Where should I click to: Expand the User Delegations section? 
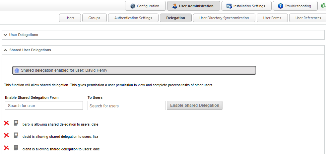pyautogui.click(x=6, y=35)
